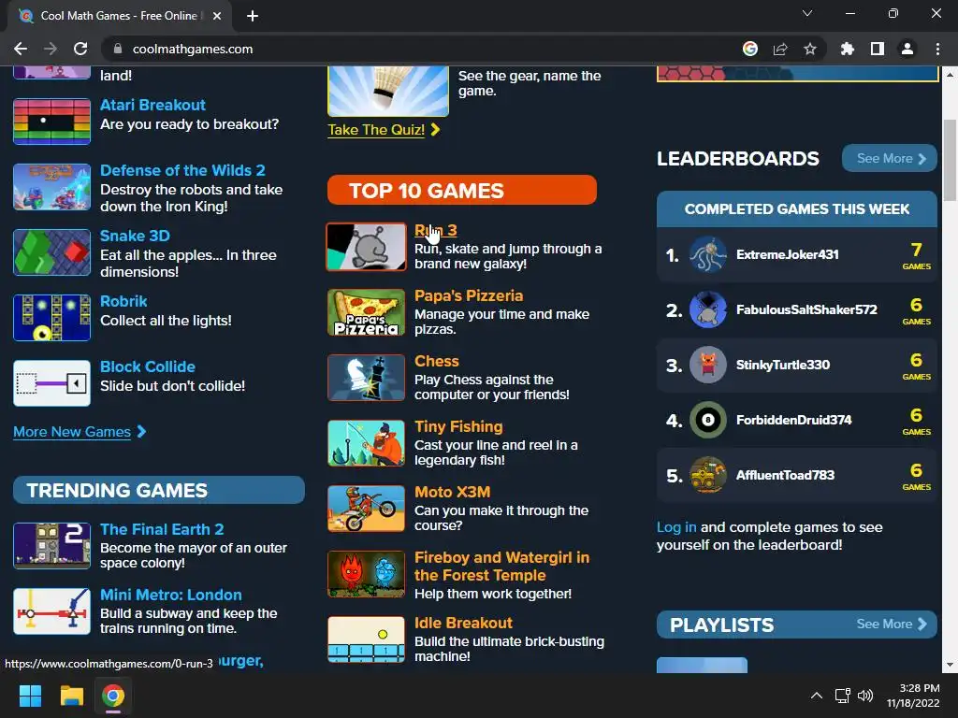Open the Windows Start menu
This screenshot has height=718, width=958.
30,696
